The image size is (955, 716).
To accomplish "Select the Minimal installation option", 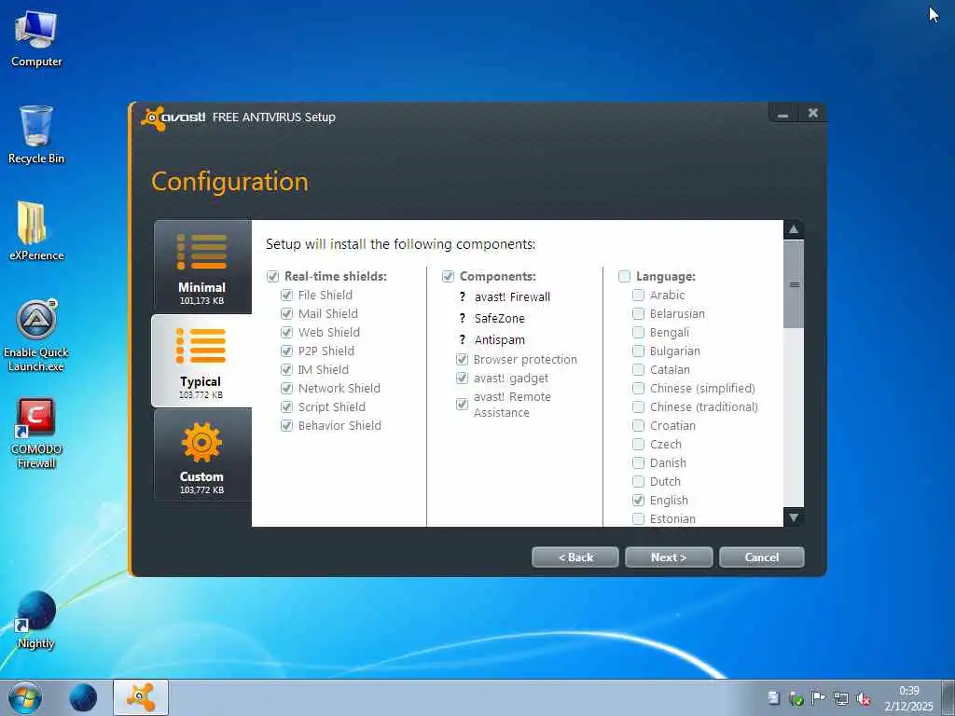I will 201,267.
